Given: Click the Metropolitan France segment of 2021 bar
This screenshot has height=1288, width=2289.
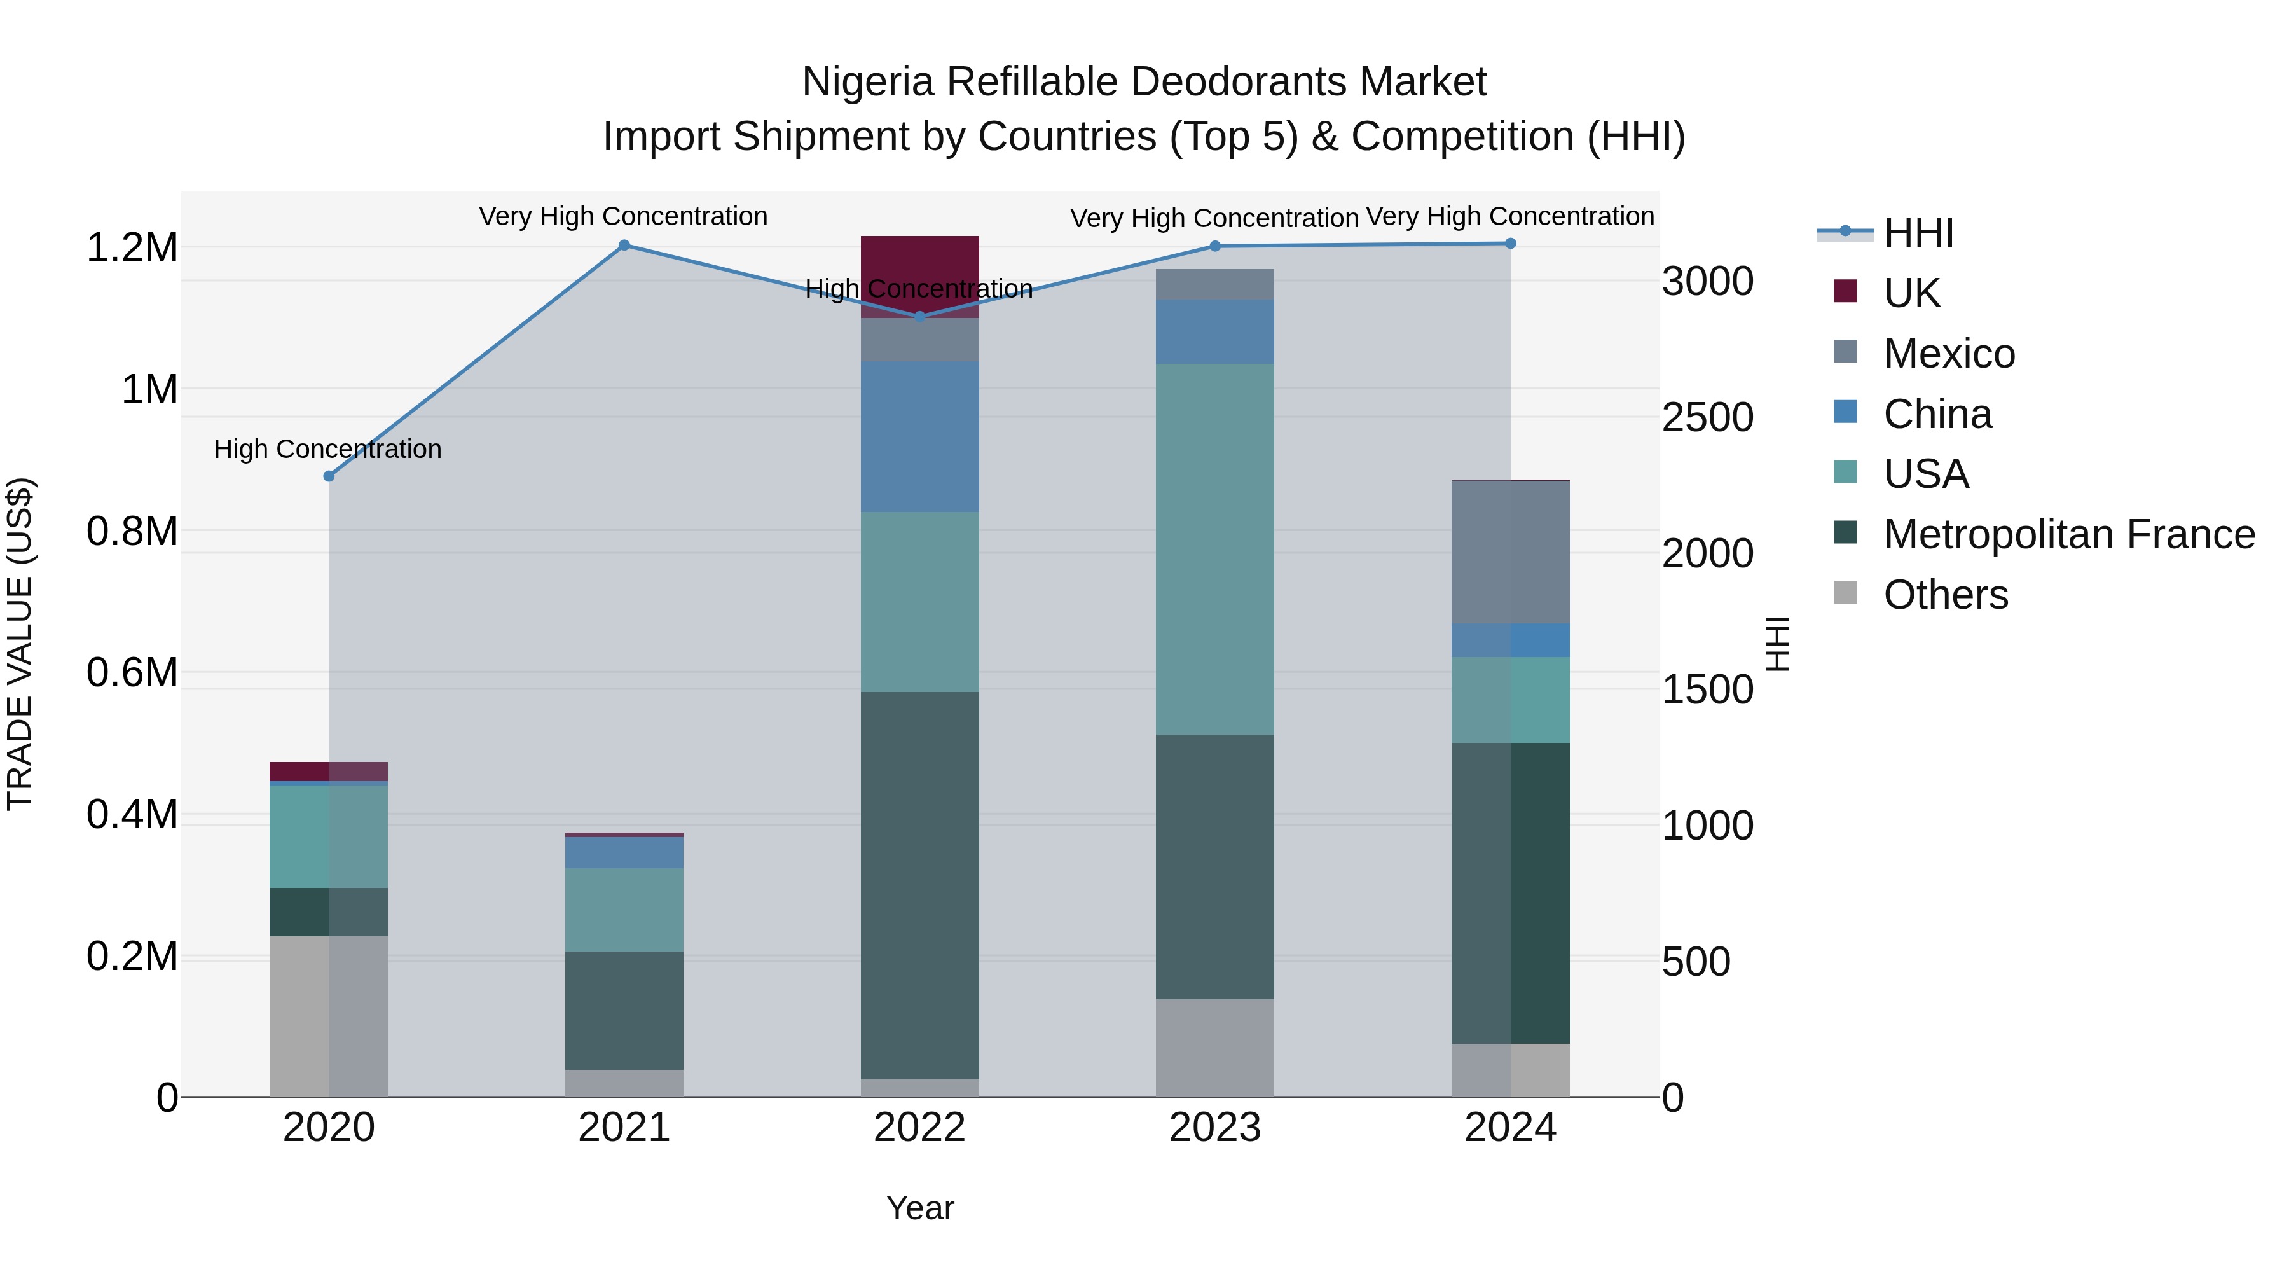Looking at the screenshot, I should click(624, 1011).
